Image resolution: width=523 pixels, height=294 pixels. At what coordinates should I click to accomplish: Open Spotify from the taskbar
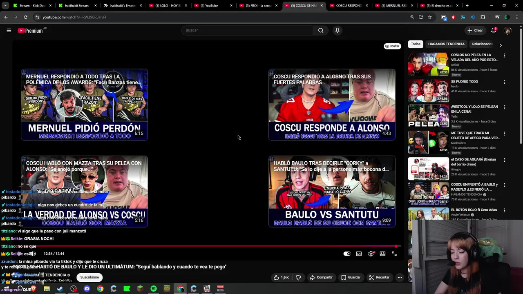(154, 289)
